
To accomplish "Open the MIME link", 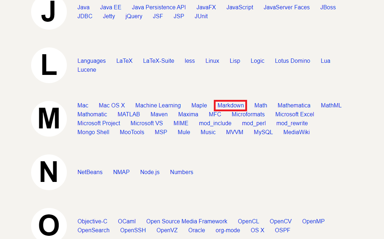I will [x=181, y=123].
